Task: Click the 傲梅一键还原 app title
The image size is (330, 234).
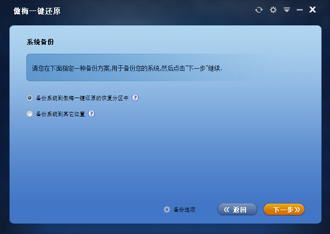Action: [x=37, y=11]
